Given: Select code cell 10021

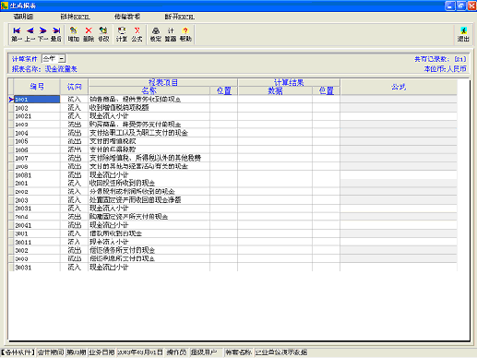Looking at the screenshot, I should 37,116.
